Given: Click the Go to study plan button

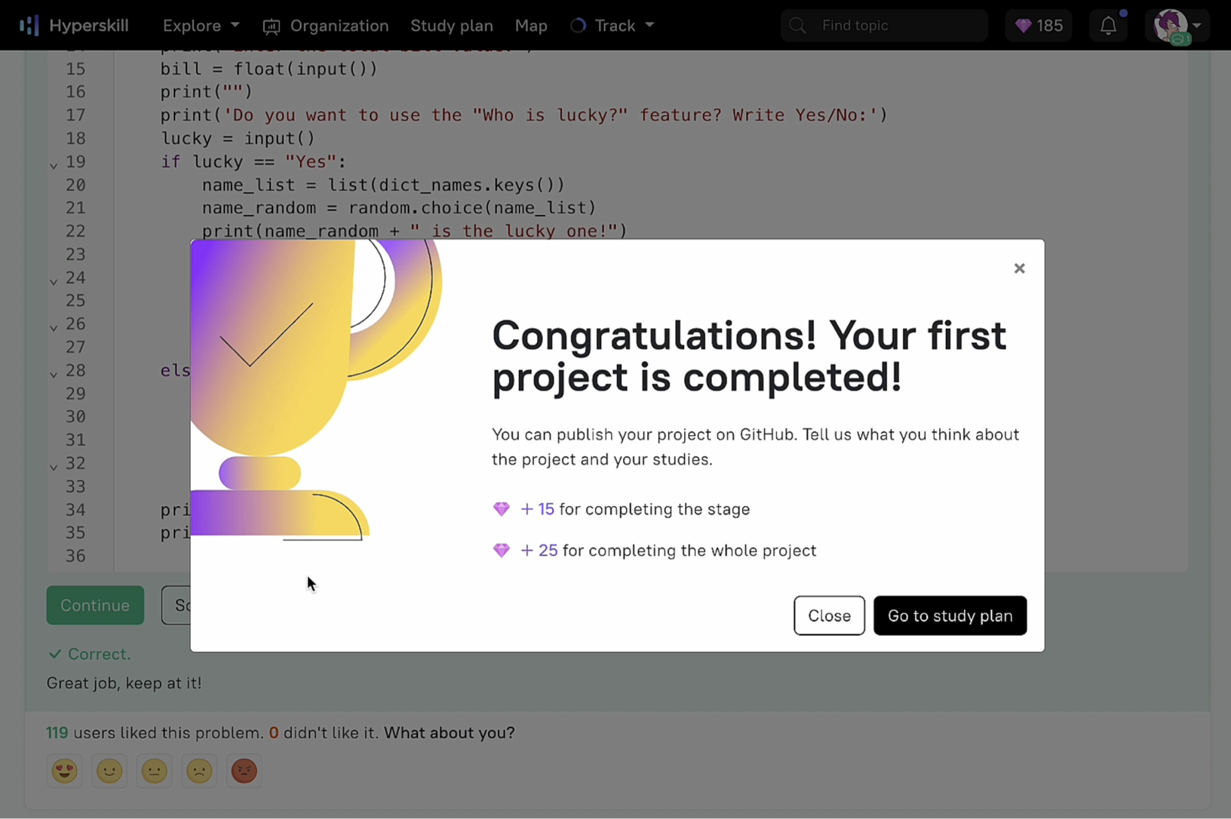Looking at the screenshot, I should pos(950,615).
